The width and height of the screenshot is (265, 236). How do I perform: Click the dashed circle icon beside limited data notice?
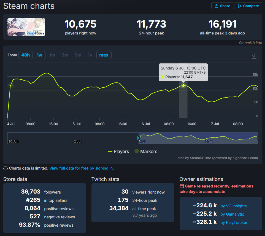coord(6,168)
